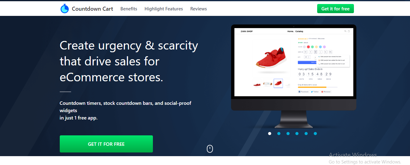Go to Highlight Features section
Screen dimensions: 410x165
[164, 9]
